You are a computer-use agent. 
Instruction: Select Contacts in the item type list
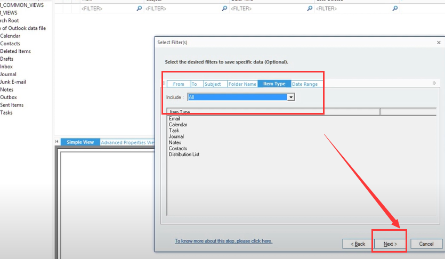[x=178, y=148]
